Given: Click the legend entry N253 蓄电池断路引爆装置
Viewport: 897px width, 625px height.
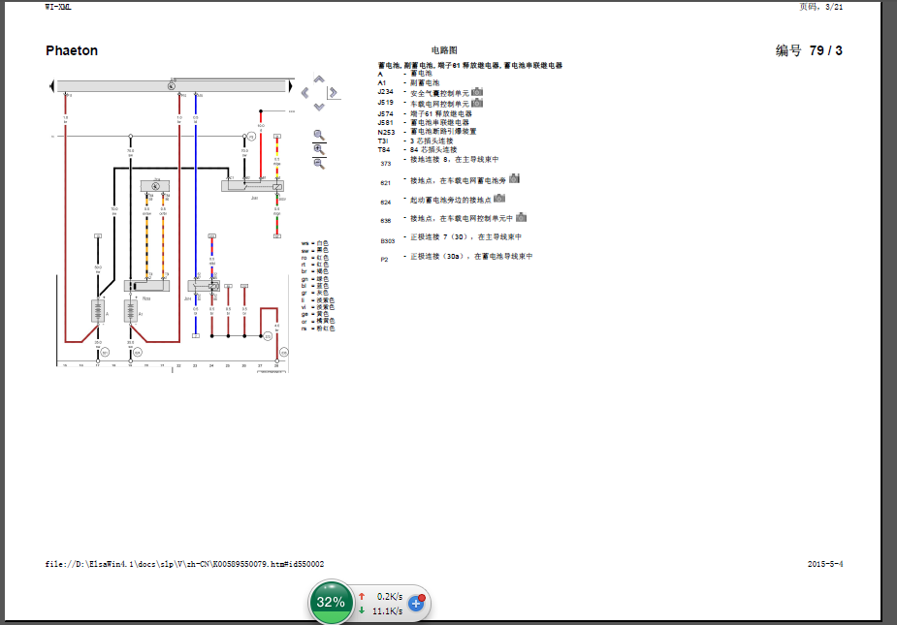Looking at the screenshot, I should click(x=427, y=132).
